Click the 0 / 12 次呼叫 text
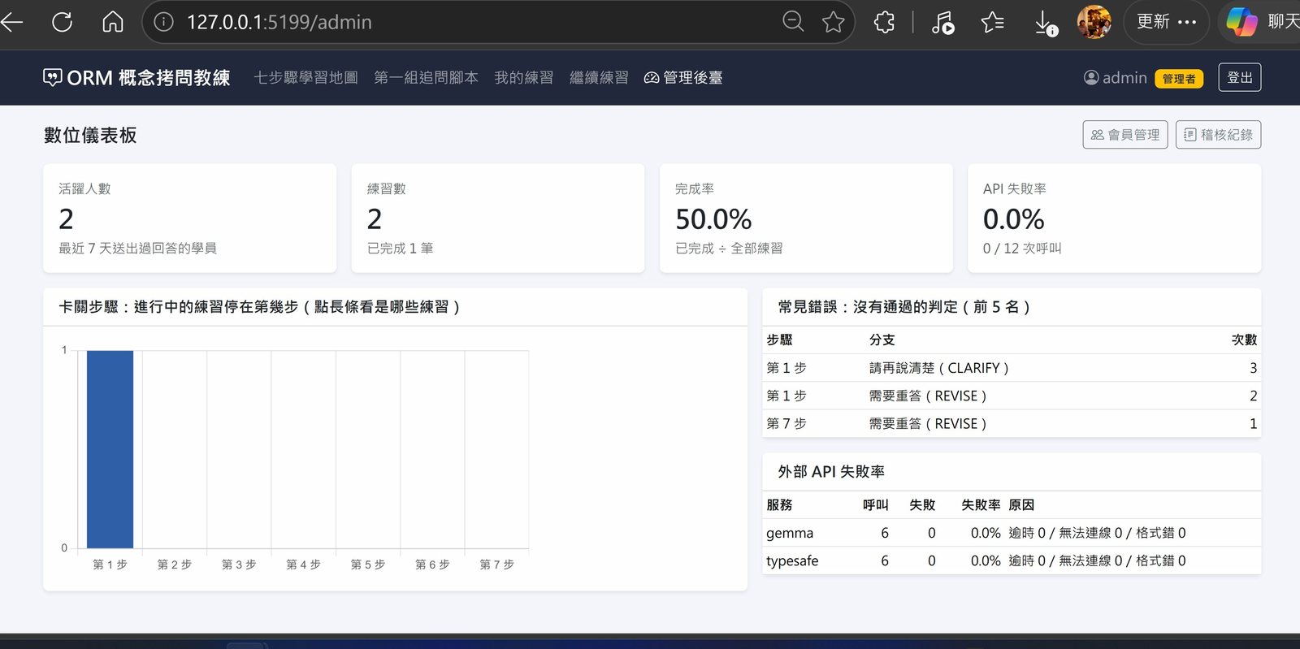Viewport: 1300px width, 649px height. point(1022,249)
